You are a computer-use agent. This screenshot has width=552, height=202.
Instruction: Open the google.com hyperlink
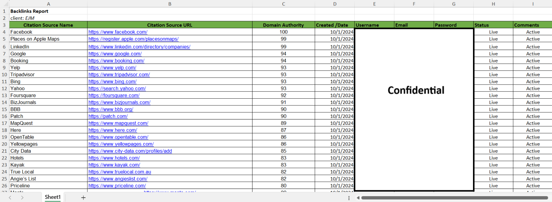(115, 54)
